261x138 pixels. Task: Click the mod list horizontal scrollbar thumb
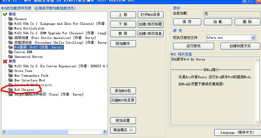coord(37,132)
